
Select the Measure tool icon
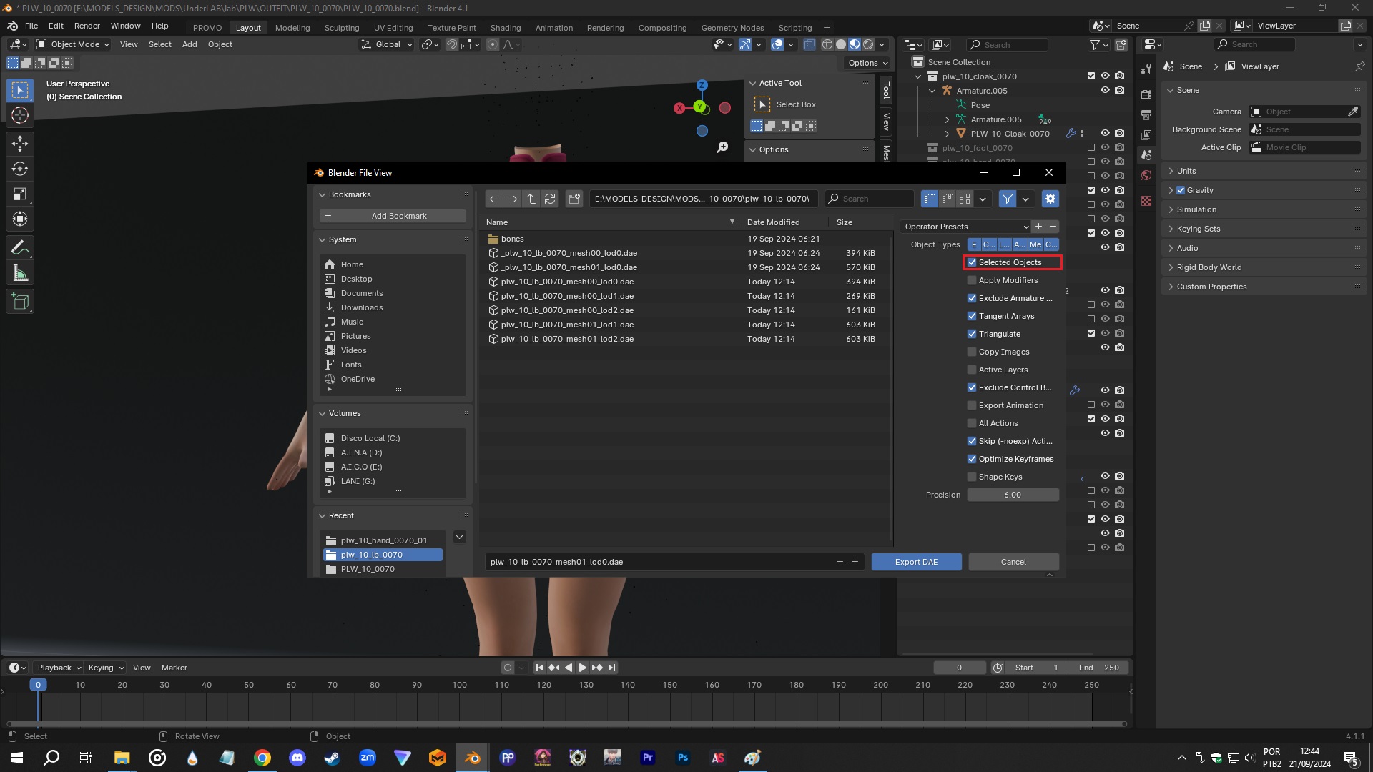[x=20, y=273]
